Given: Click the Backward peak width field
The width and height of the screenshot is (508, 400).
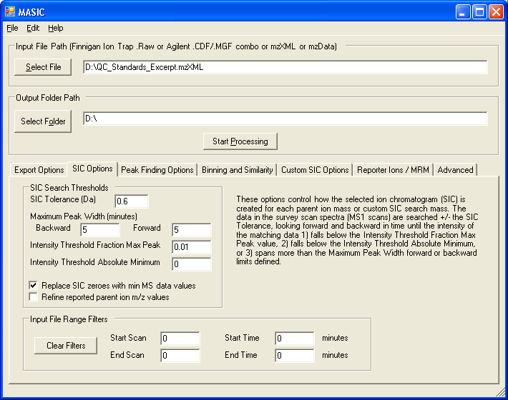Looking at the screenshot, I should (x=100, y=229).
